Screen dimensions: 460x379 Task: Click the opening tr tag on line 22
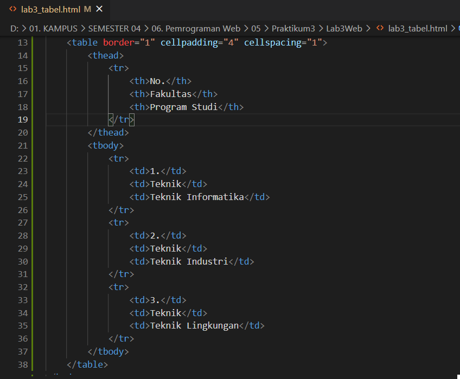tap(119, 158)
